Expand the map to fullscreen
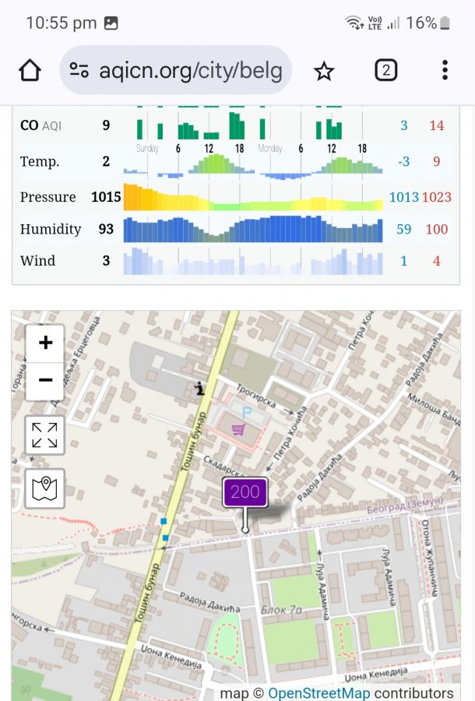 point(45,435)
